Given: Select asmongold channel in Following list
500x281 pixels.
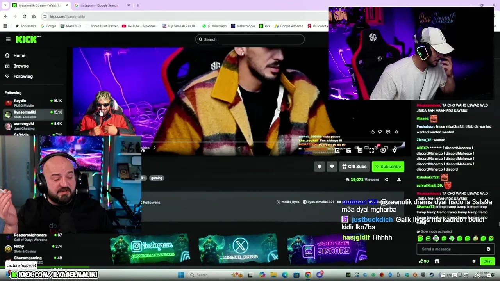Looking at the screenshot, I should pyautogui.click(x=33, y=126).
